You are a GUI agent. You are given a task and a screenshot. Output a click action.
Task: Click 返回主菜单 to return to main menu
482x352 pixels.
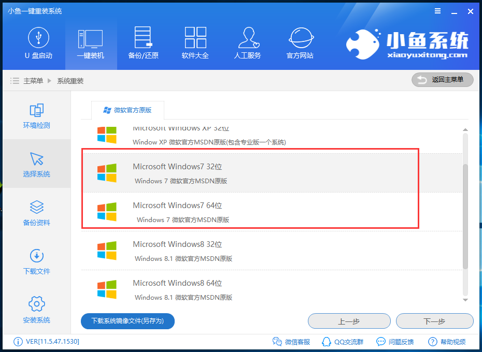tap(442, 80)
